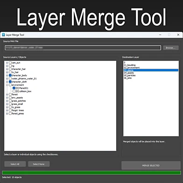Check the collision_box object checkbox
The width and height of the screenshot is (183, 183).
click(x=14, y=91)
